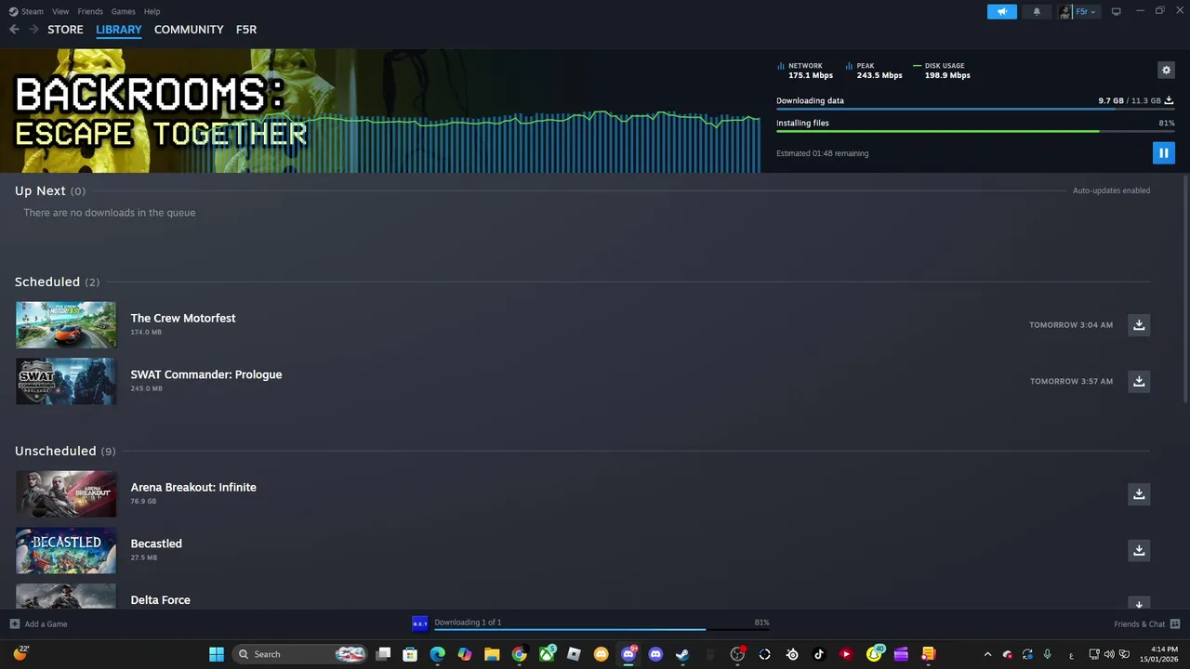Click the Installing files progress bar
Image resolution: width=1190 pixels, height=669 pixels.
click(975, 132)
